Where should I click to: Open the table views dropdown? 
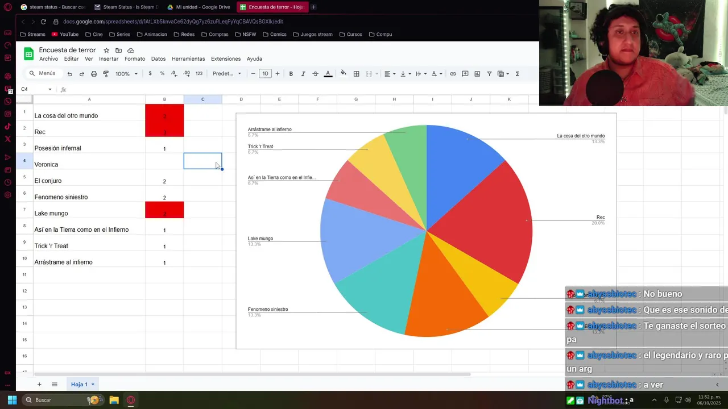(503, 74)
